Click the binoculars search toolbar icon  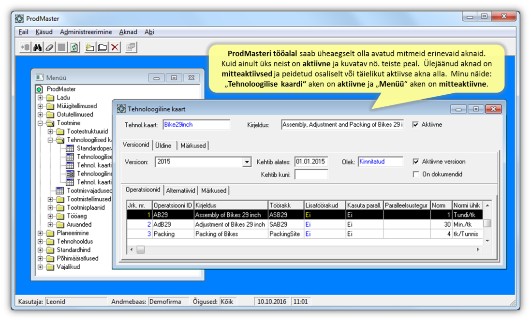[37, 47]
